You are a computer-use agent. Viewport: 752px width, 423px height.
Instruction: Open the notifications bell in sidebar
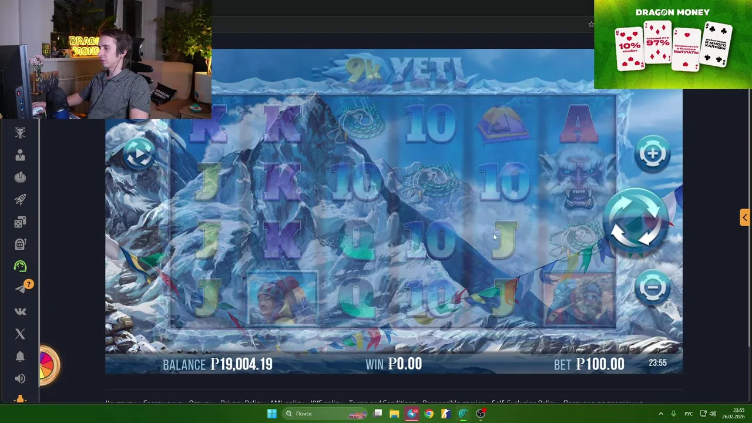(x=20, y=357)
